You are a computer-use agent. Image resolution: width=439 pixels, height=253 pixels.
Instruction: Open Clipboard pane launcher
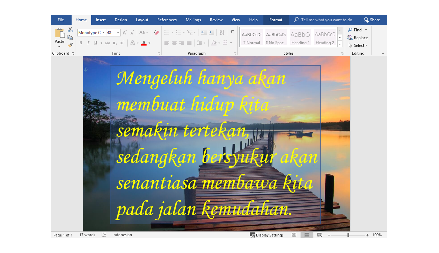point(73,54)
